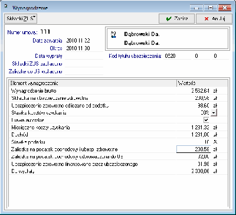Click the insurance code value 0520
Viewport: 236px width, 215px height.
(x=171, y=56)
